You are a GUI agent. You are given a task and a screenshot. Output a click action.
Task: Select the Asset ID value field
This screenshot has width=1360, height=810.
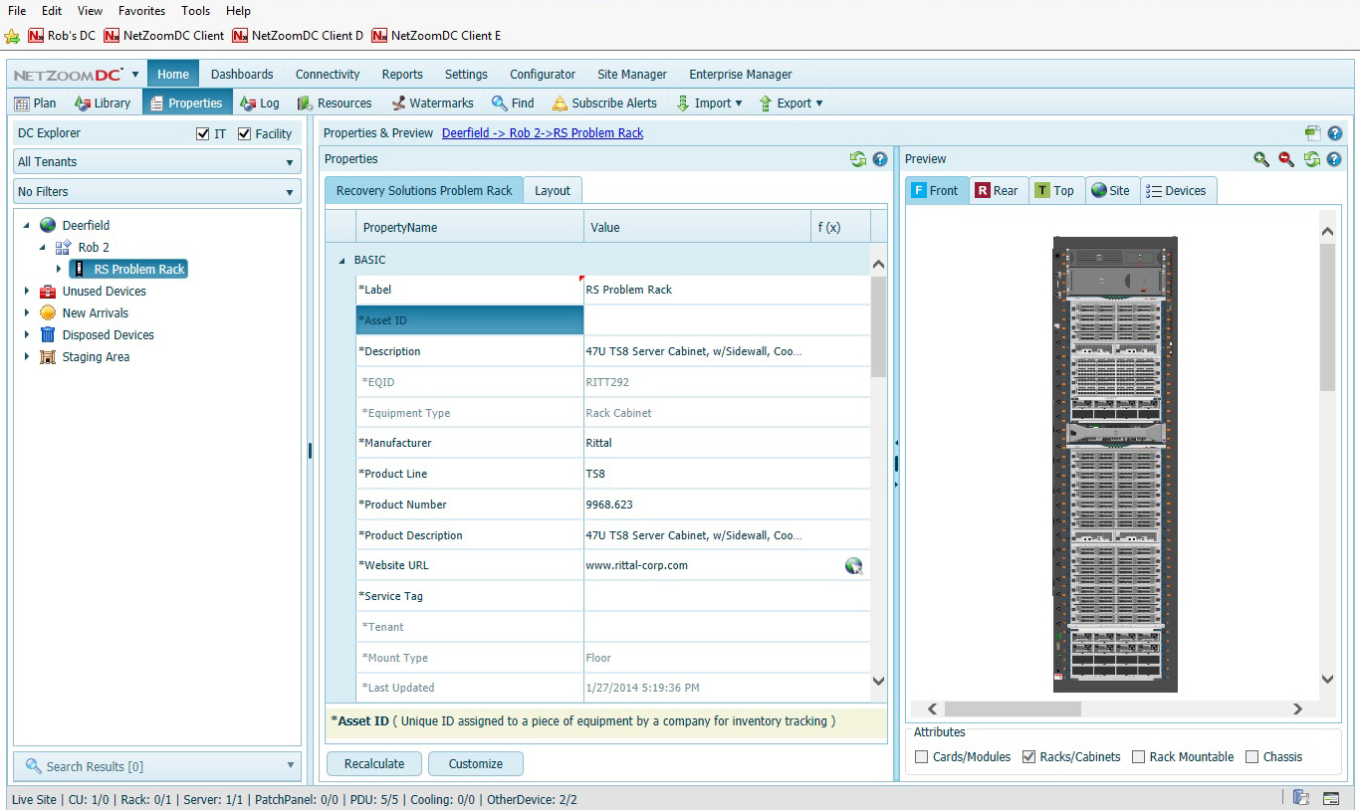(697, 319)
